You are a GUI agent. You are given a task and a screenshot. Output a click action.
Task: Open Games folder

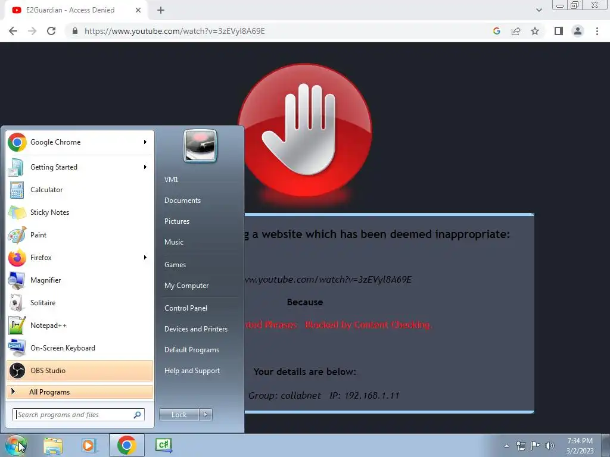click(x=175, y=265)
